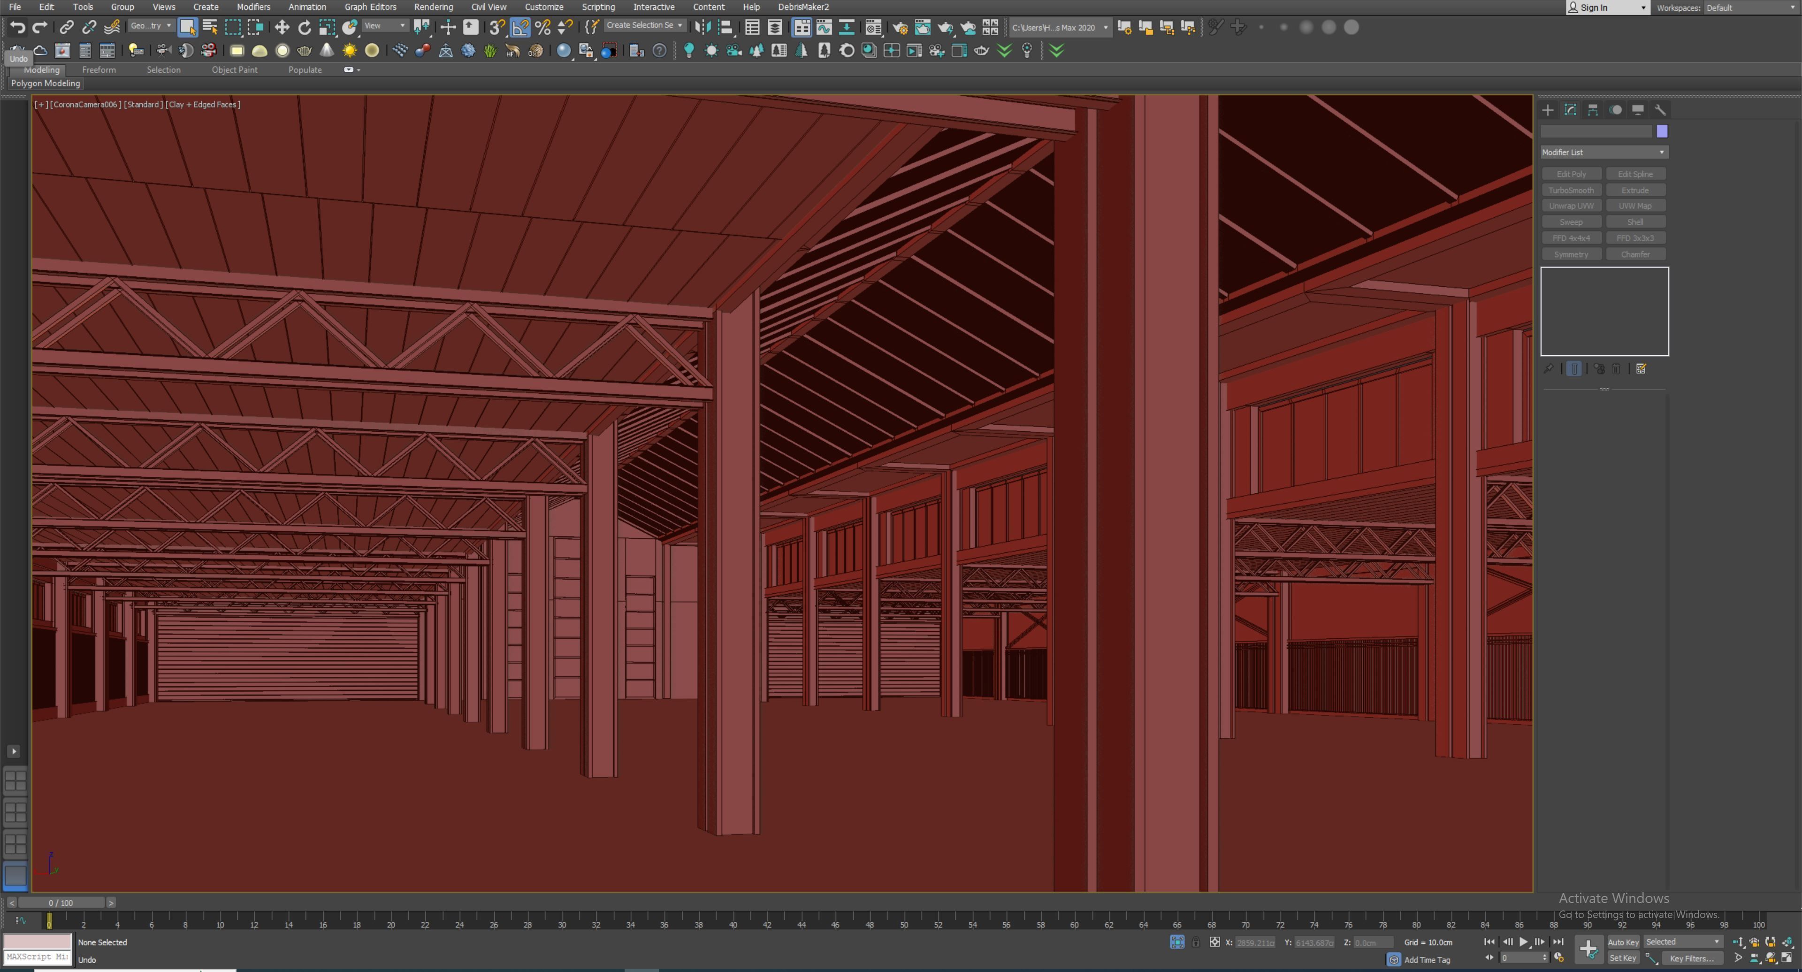The image size is (1802, 972).
Task: Open the Modifiers menu
Action: point(253,7)
